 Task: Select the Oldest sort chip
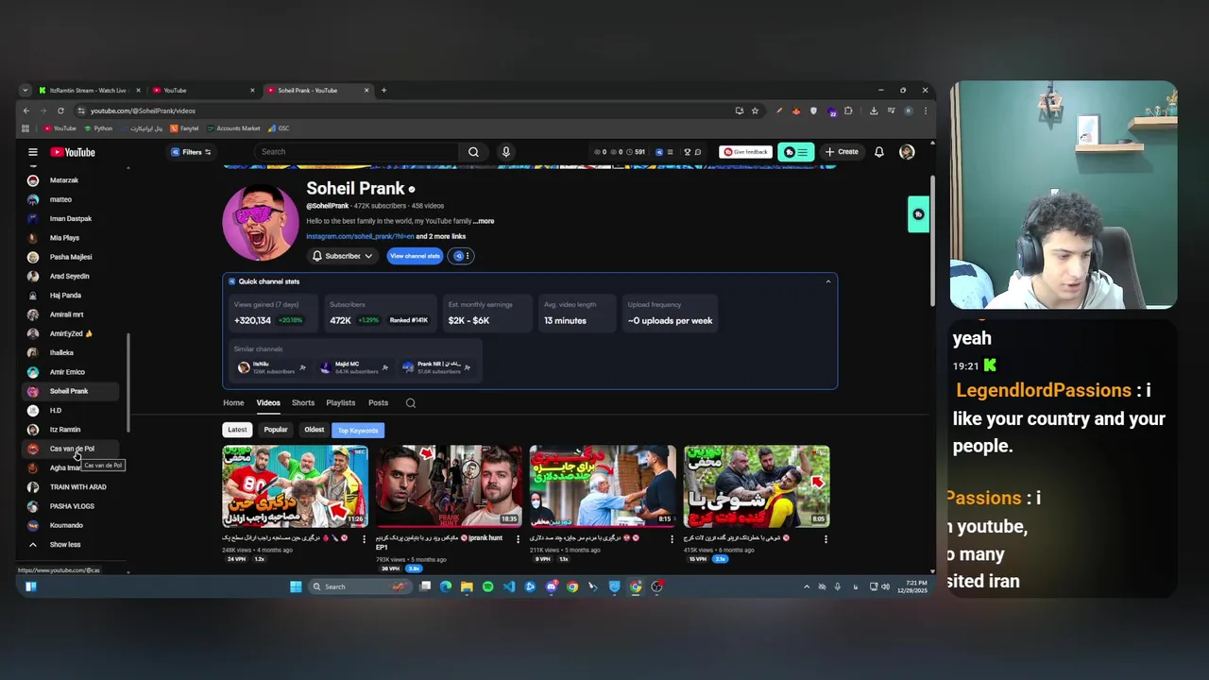pyautogui.click(x=315, y=430)
